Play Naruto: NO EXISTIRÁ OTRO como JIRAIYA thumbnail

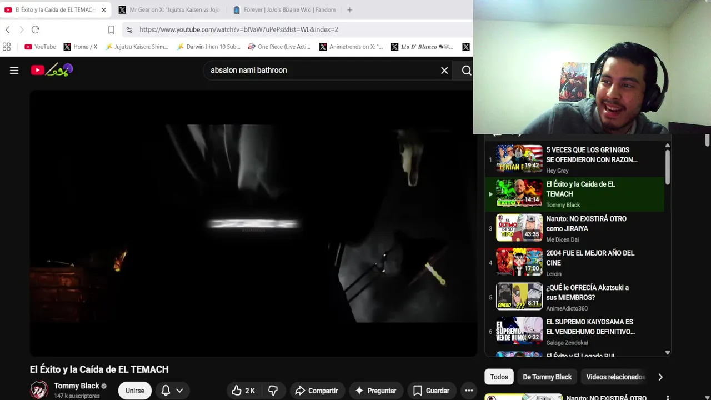[519, 228]
